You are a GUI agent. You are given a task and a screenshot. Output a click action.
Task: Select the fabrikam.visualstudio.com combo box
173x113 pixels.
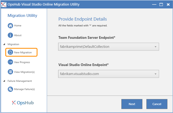pos(109,74)
